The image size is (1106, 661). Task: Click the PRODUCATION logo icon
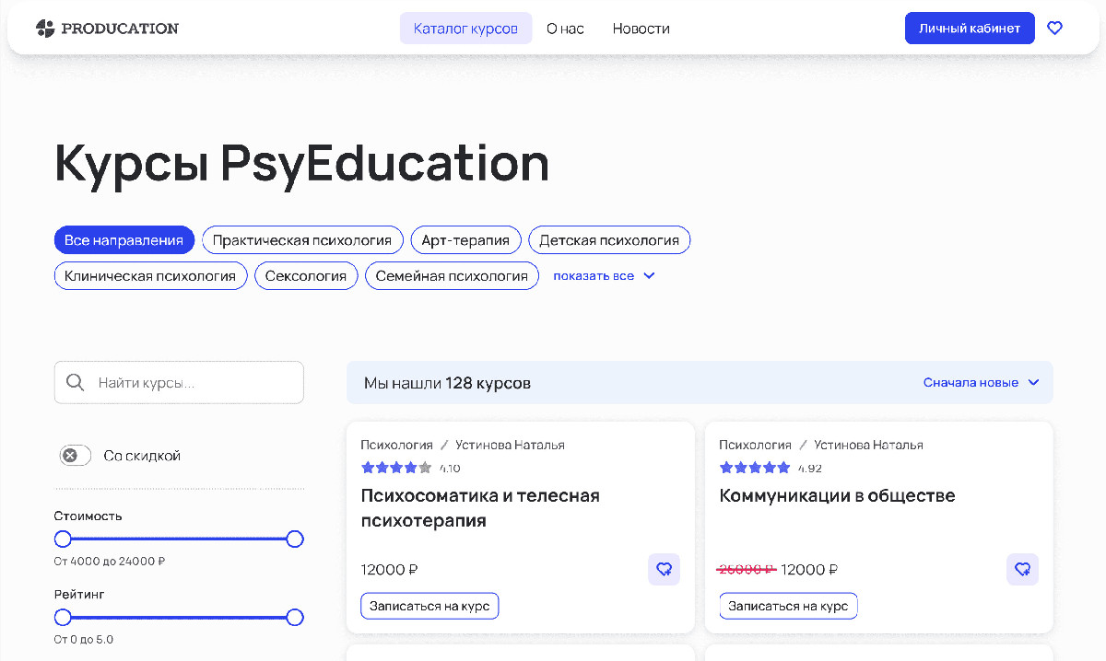pyautogui.click(x=45, y=29)
